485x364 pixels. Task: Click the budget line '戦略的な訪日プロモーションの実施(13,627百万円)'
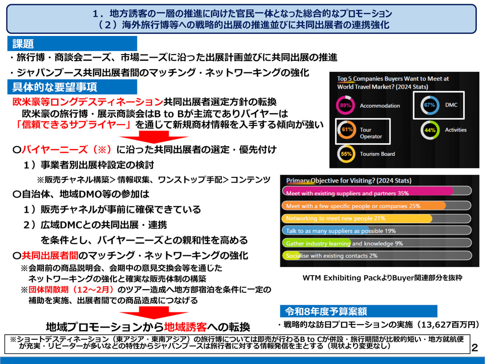(x=379, y=325)
